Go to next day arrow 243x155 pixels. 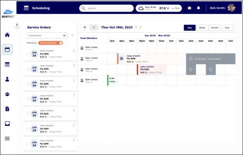click(x=140, y=27)
